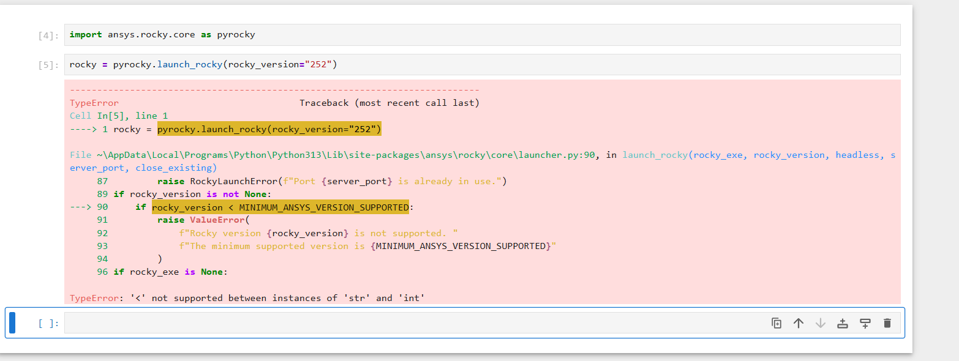Click the 'Cell In[5], line 1' text
This screenshot has height=361, width=959.
pyautogui.click(x=119, y=116)
